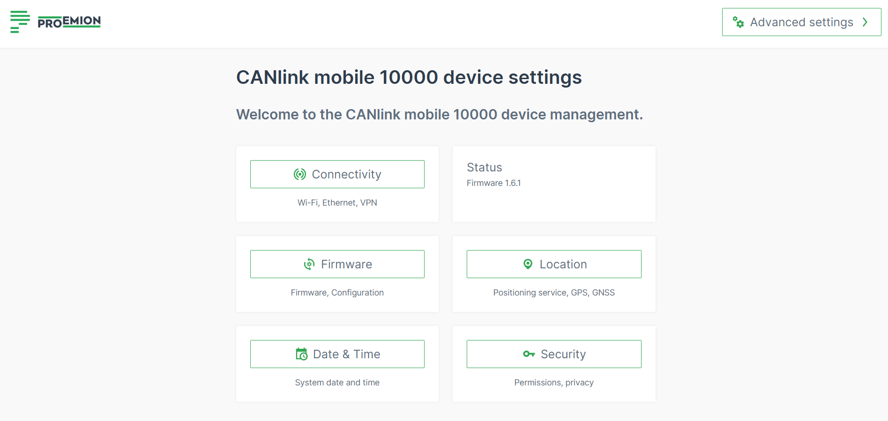Click the calendar icon on Date & Time
This screenshot has width=888, height=421.
click(301, 354)
